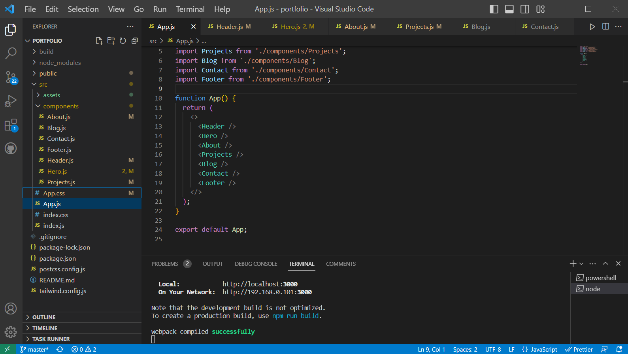
Task: Open errors and warnings count in status bar
Action: pos(84,349)
